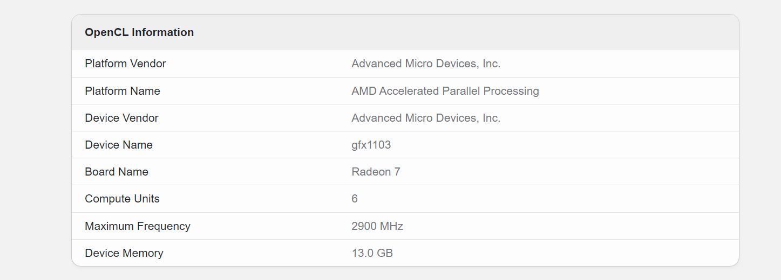Click AMD Accelerated Parallel Processing text

pos(445,91)
